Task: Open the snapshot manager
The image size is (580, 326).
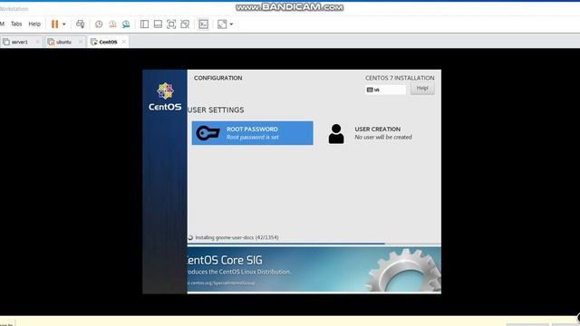Action: coord(126,24)
